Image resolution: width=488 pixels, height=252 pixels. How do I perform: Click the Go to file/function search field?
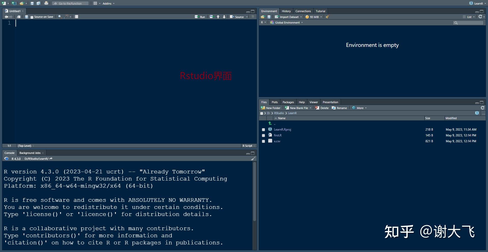[x=70, y=3]
